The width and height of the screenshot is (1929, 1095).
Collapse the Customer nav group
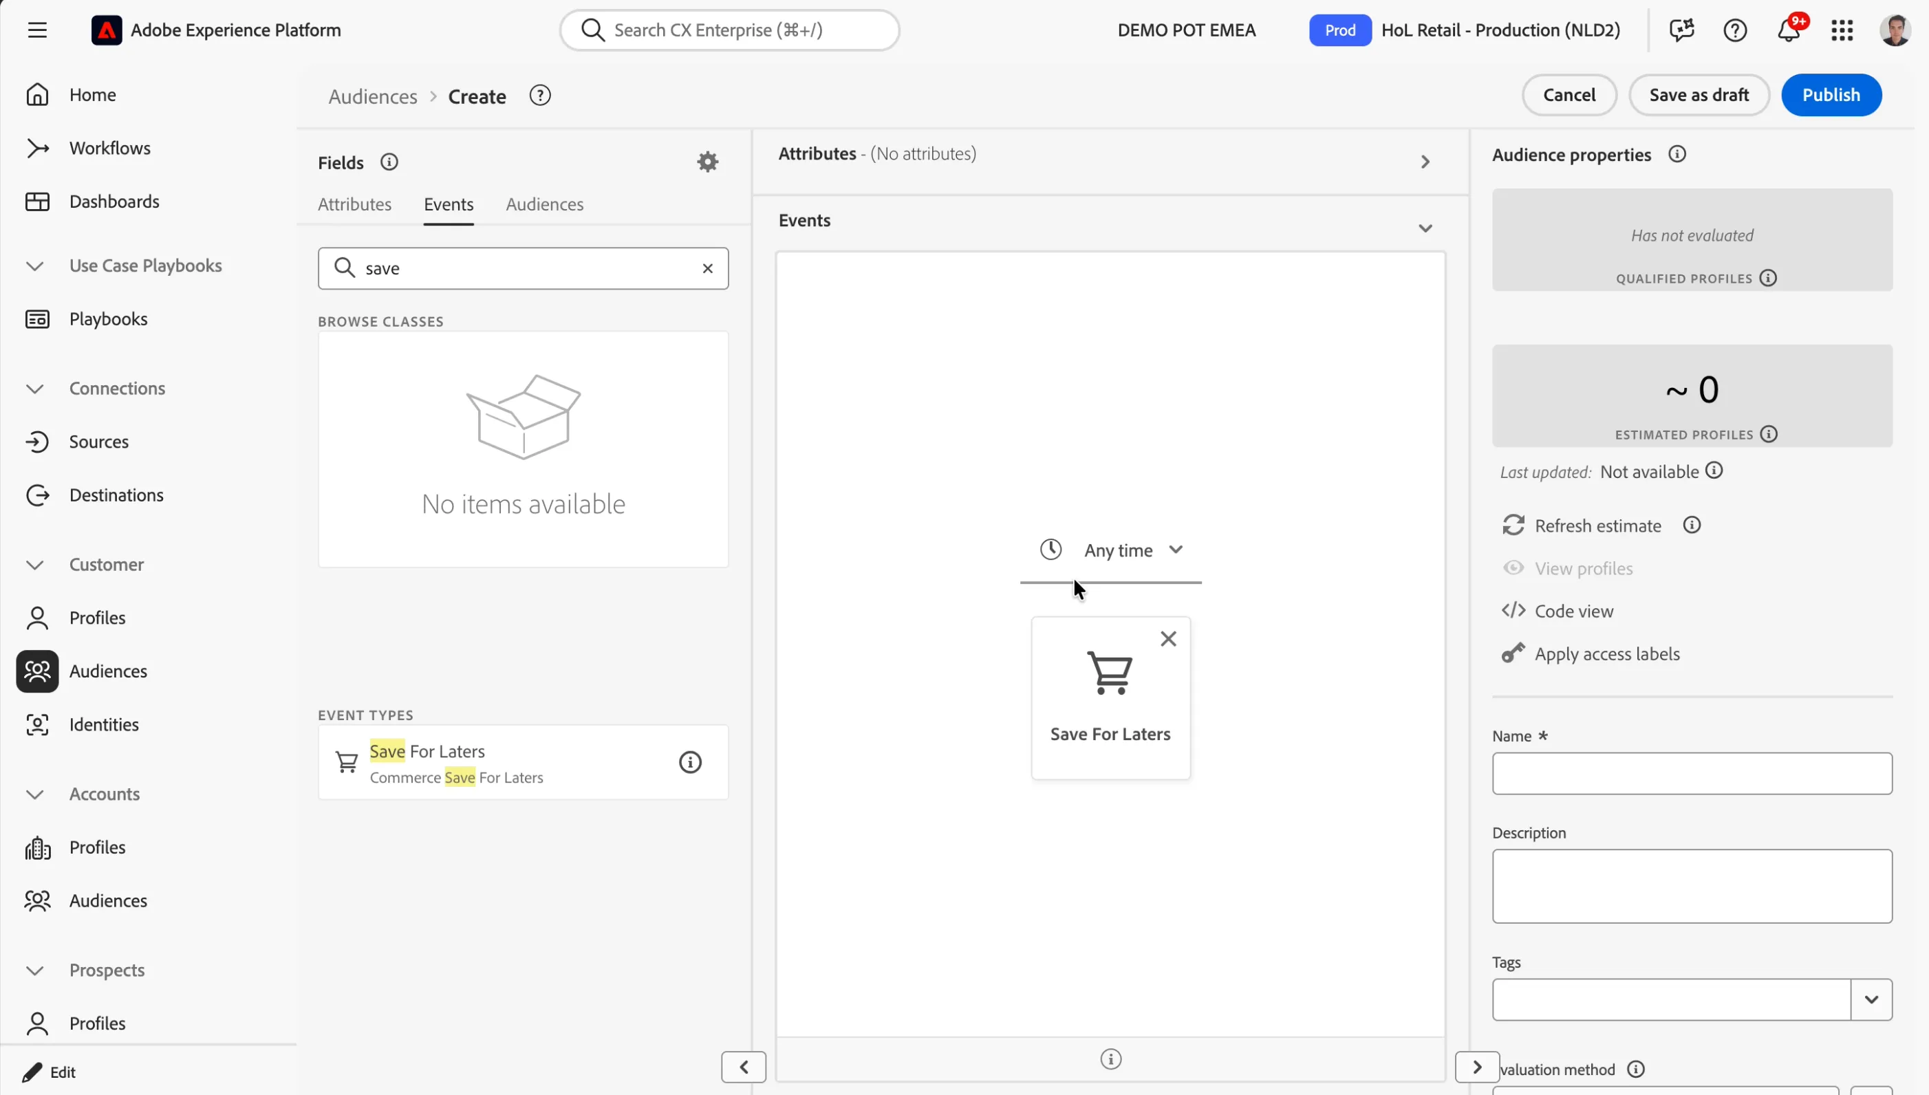(x=34, y=564)
